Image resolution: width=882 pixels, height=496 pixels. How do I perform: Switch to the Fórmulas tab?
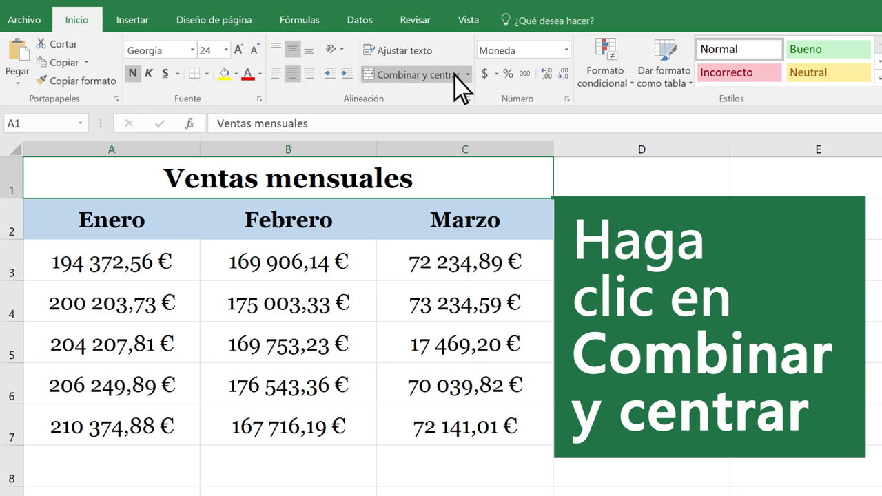point(299,20)
